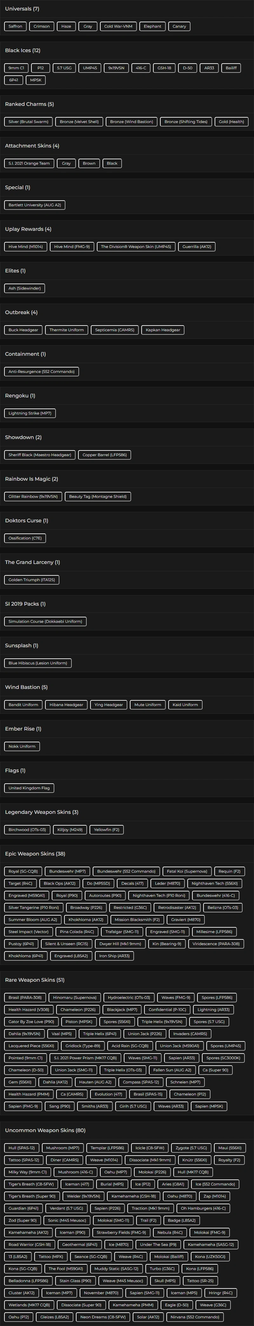Viewport: 254px width, 1326px height.
Task: Select the Lightning Strike (MP7) tag
Action: 30,413
